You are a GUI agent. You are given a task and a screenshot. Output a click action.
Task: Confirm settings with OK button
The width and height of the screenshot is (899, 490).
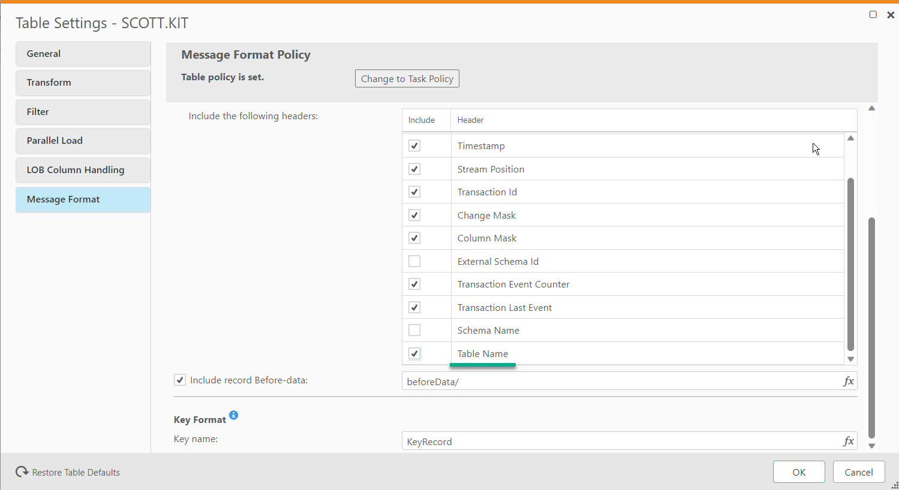[x=799, y=472]
